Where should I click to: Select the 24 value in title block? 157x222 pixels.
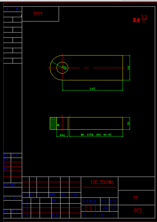pos(105,208)
